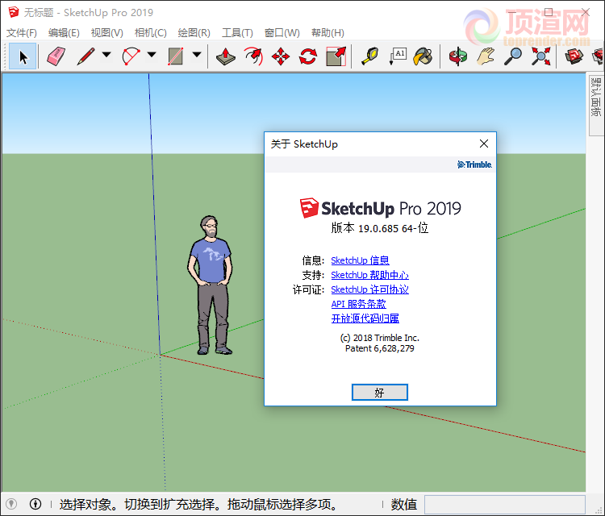Image resolution: width=605 pixels, height=516 pixels.
Task: Click the Patent 6,628,279 text
Action: click(x=380, y=348)
